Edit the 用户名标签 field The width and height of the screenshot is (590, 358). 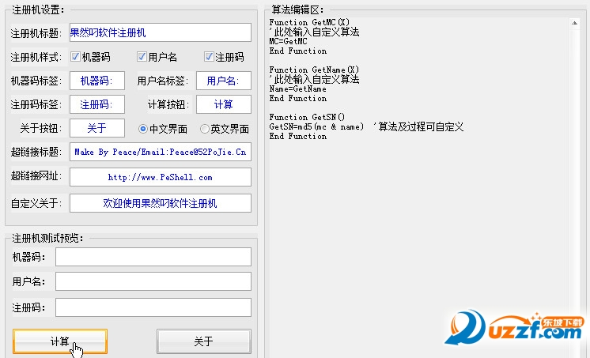224,81
